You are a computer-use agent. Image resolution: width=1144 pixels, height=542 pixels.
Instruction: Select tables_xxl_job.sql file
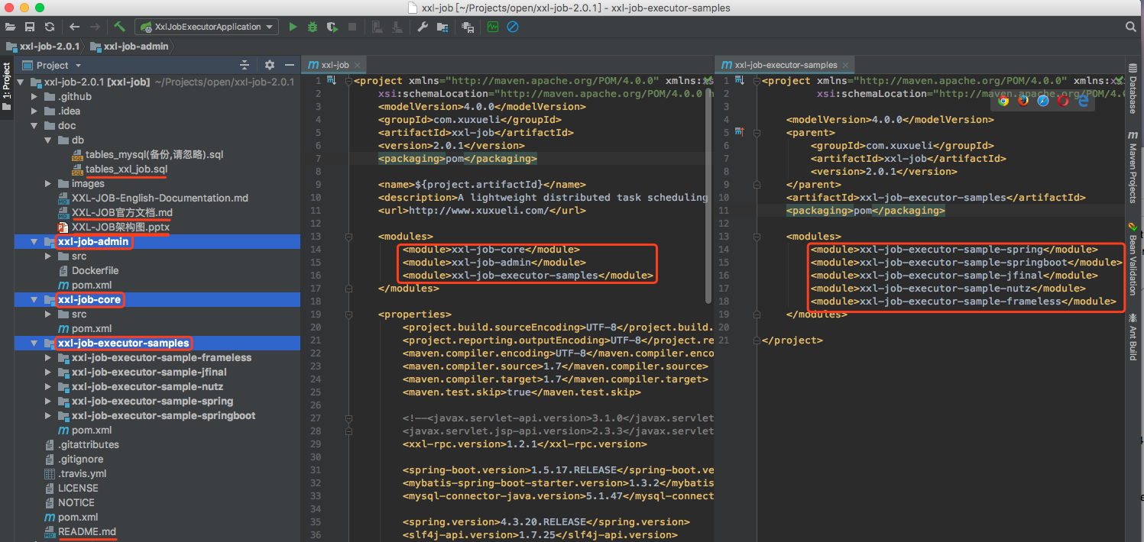click(126, 169)
